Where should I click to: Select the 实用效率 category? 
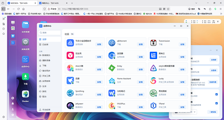click(50, 81)
